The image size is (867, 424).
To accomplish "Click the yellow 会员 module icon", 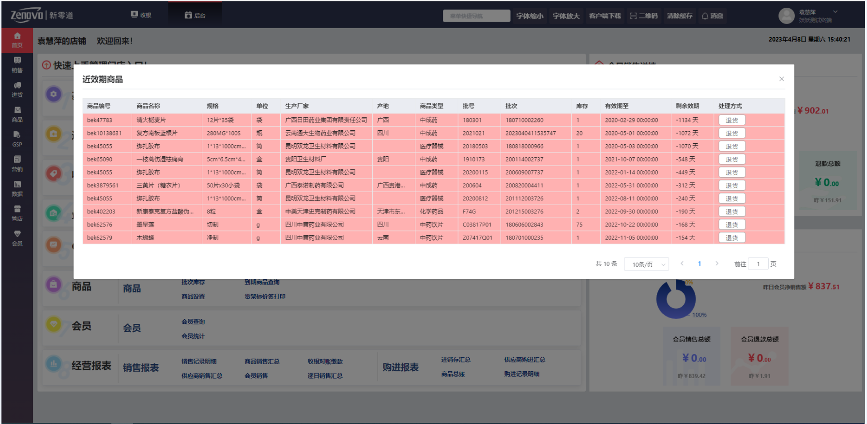I will click(54, 324).
